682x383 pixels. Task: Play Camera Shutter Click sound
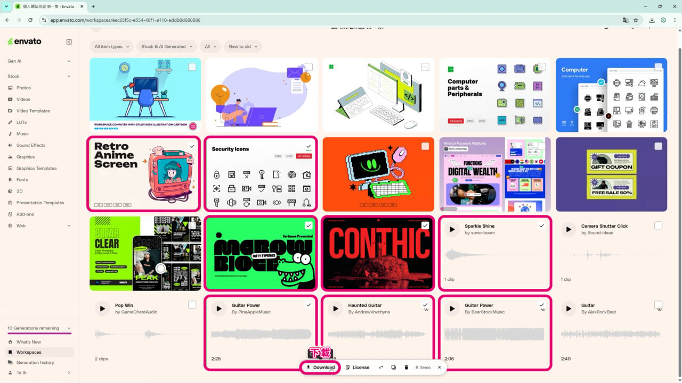click(x=569, y=229)
